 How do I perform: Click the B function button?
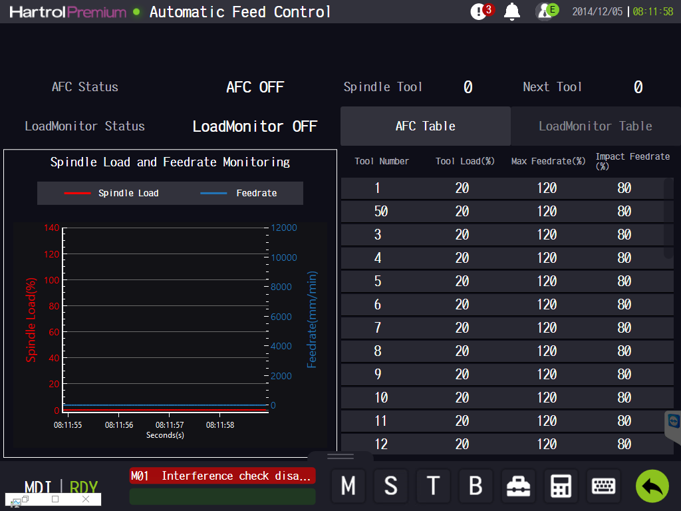click(476, 486)
